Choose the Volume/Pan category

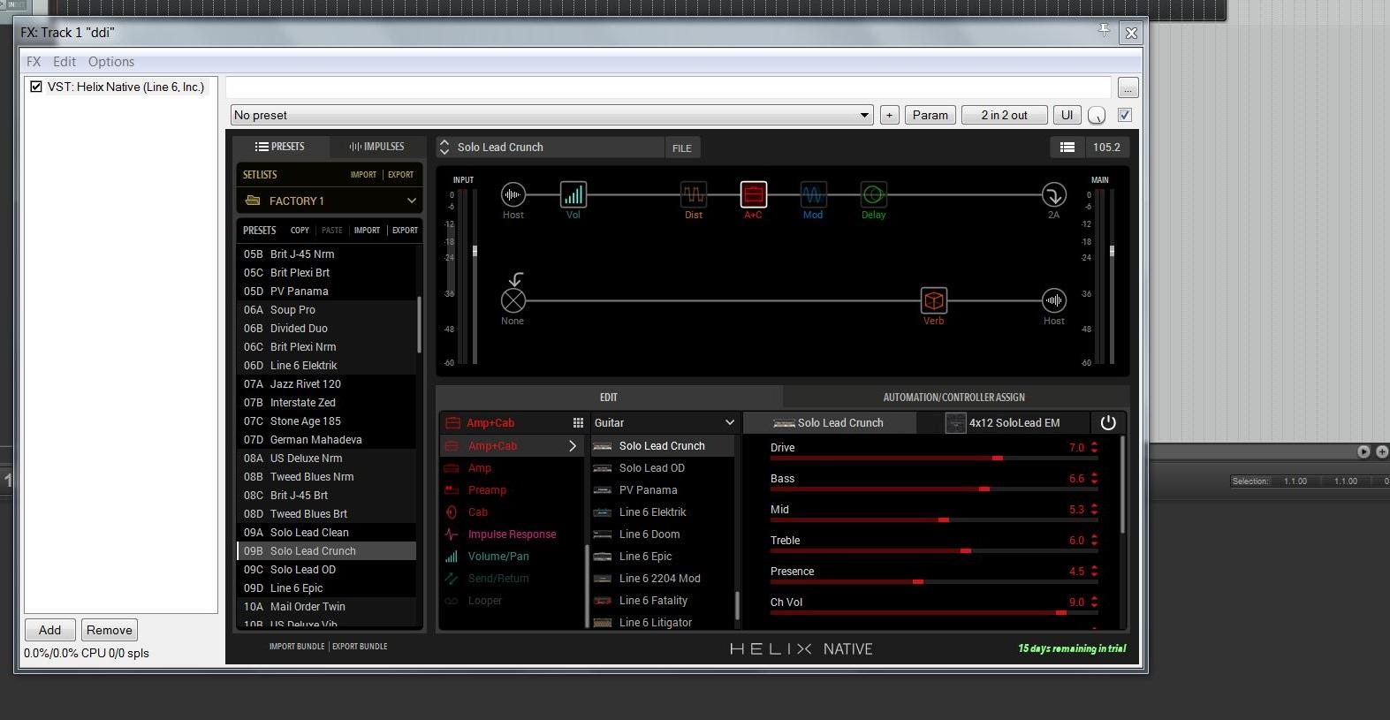click(498, 557)
